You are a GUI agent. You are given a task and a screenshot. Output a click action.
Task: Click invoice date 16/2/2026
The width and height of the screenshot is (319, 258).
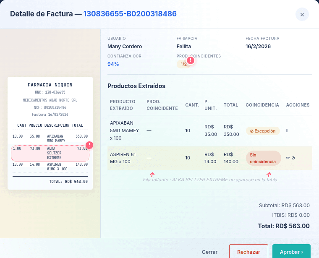point(258,46)
